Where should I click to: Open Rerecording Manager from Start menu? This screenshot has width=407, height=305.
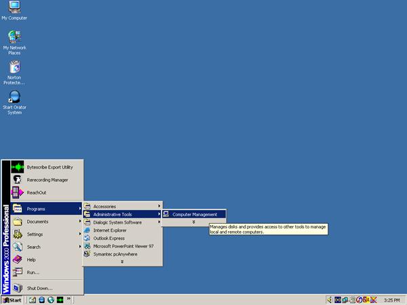(47, 180)
